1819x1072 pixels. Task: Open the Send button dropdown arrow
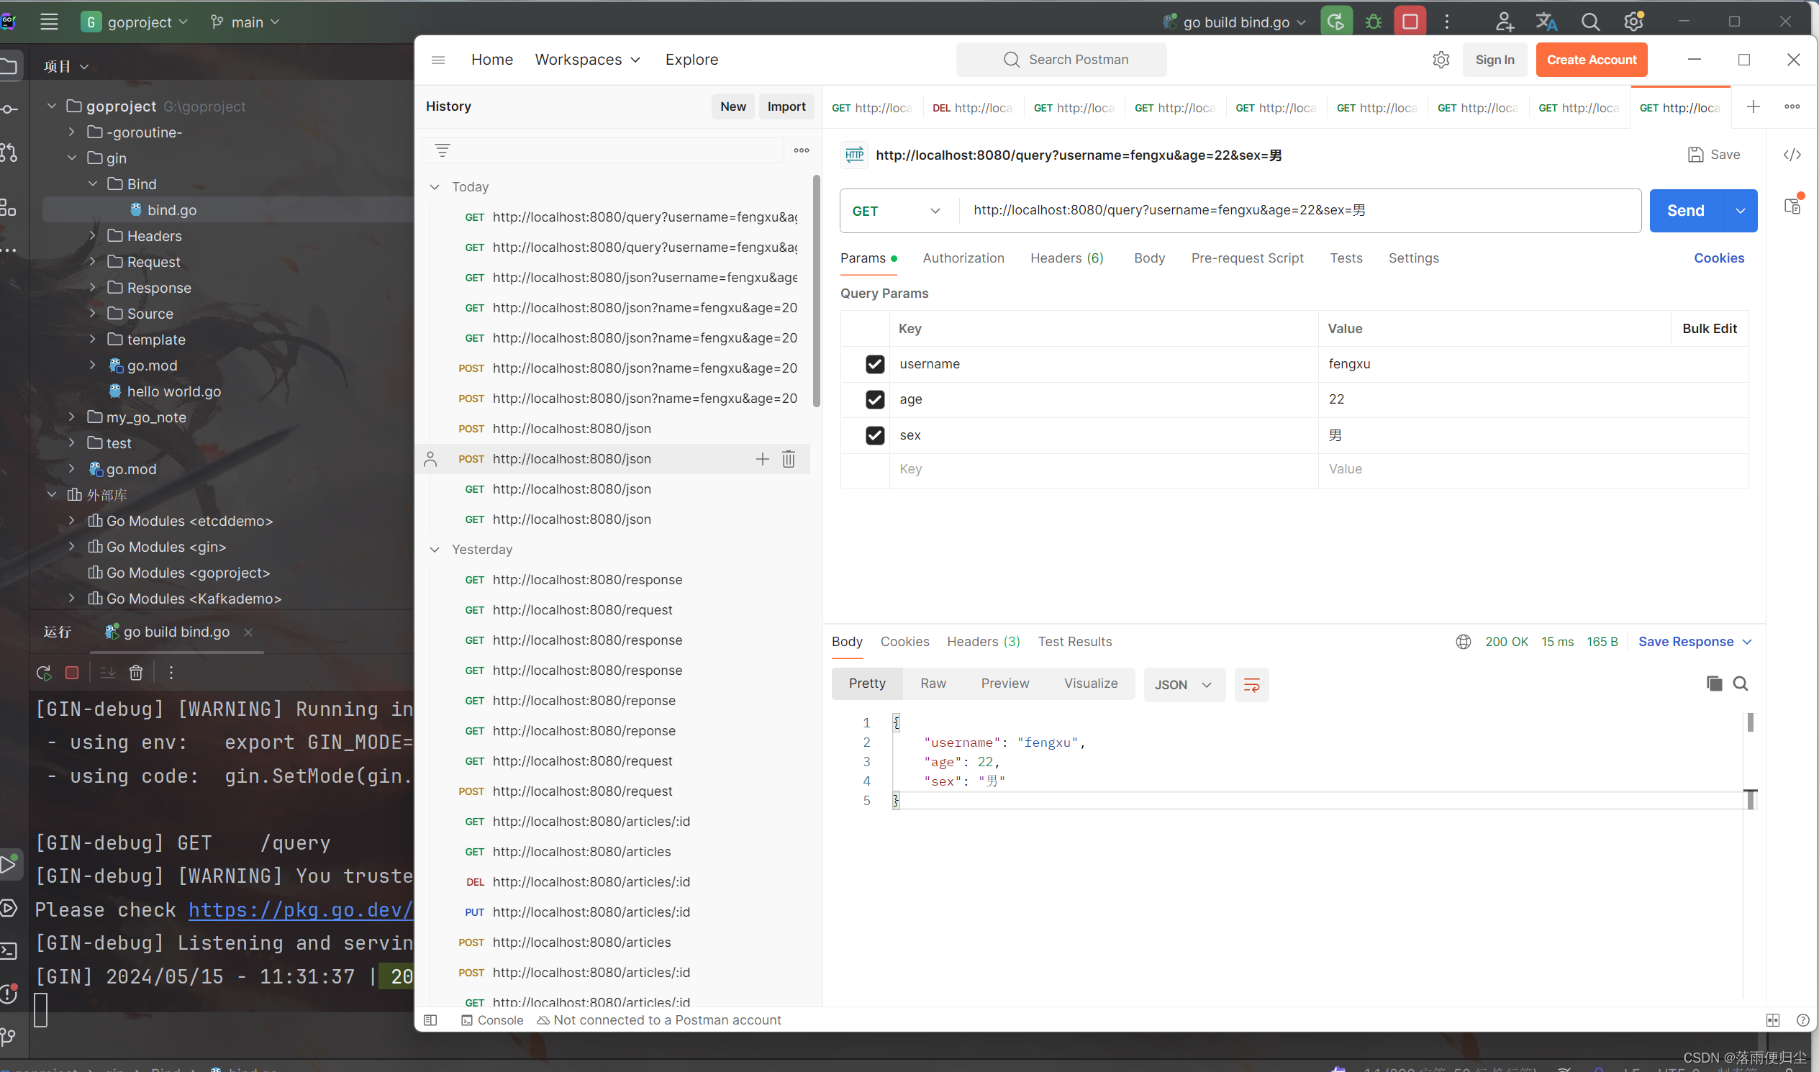[1740, 211]
